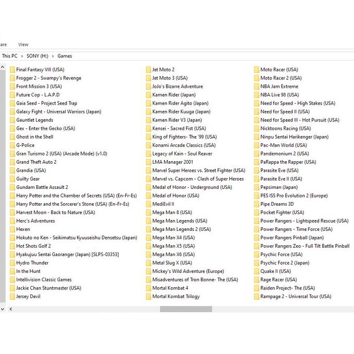Select the folder name Gundam Battle Assault 2
This screenshot has height=354, width=354.
click(x=42, y=187)
